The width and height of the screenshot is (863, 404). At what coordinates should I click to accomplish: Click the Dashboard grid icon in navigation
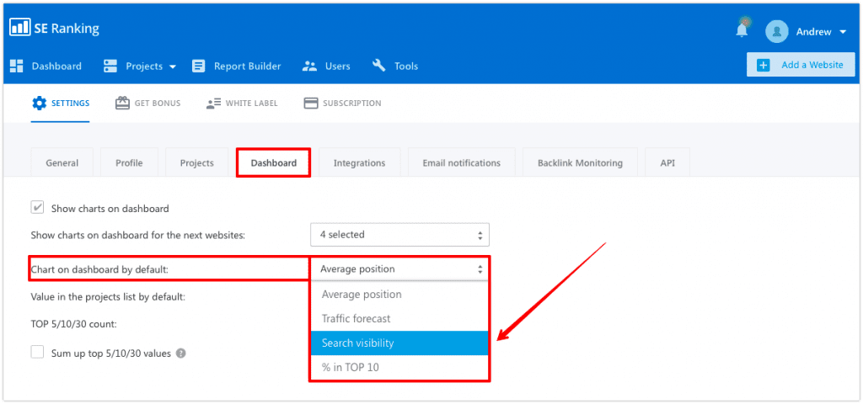click(17, 66)
